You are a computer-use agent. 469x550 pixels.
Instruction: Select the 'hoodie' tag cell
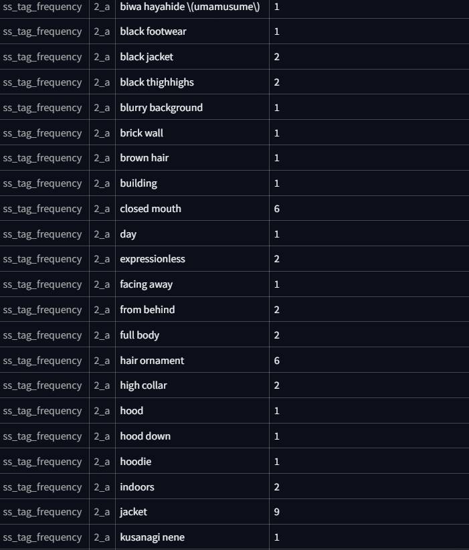click(x=136, y=462)
